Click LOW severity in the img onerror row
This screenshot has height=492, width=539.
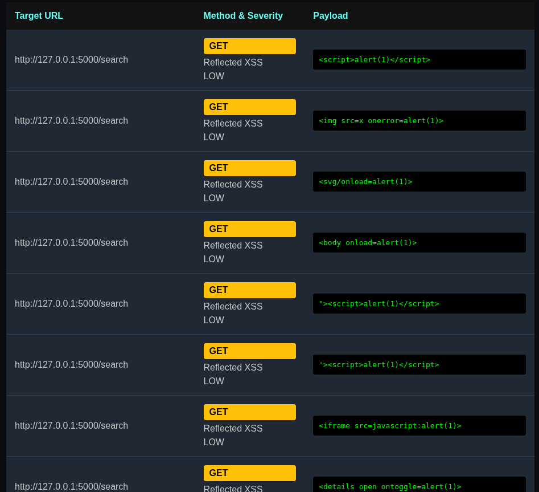coord(214,137)
